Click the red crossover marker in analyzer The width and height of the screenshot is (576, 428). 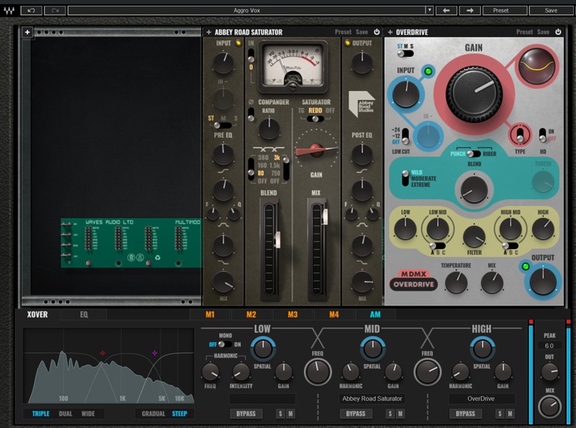click(x=102, y=353)
